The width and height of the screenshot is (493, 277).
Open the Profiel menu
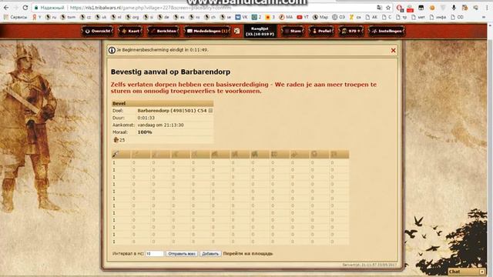(321, 31)
